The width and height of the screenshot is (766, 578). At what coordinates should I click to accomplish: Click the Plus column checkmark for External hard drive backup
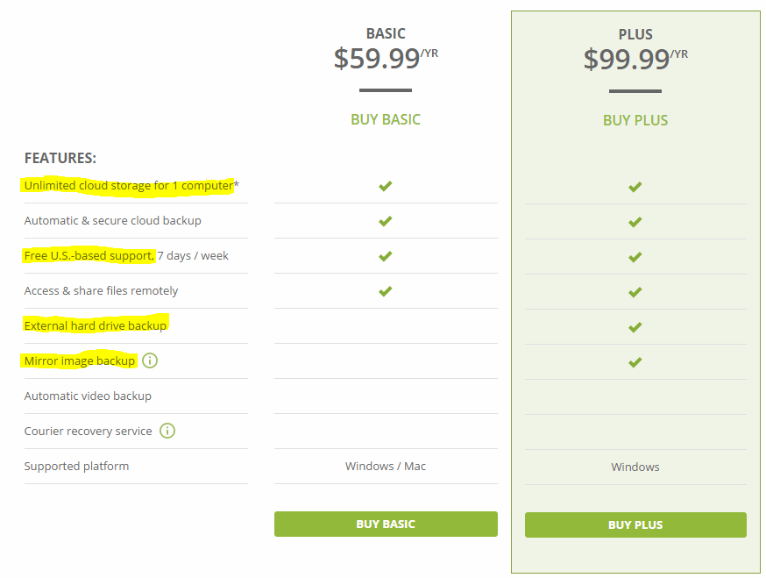(635, 327)
